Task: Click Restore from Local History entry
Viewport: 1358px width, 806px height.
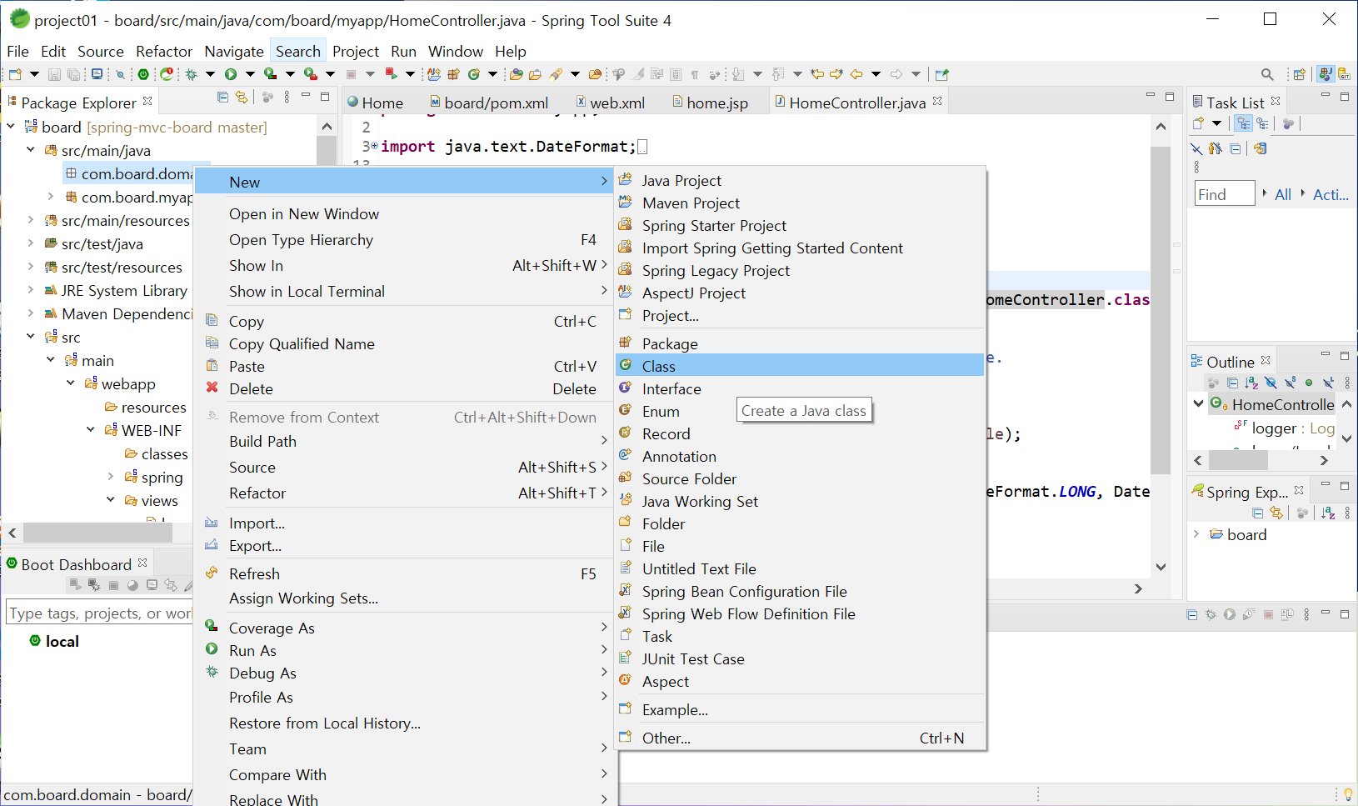Action: click(404, 723)
